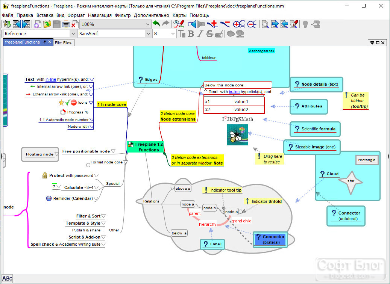Screen dimensions: 390x284
Task: Toggle Strikethrough text formatting
Action: (209, 33)
